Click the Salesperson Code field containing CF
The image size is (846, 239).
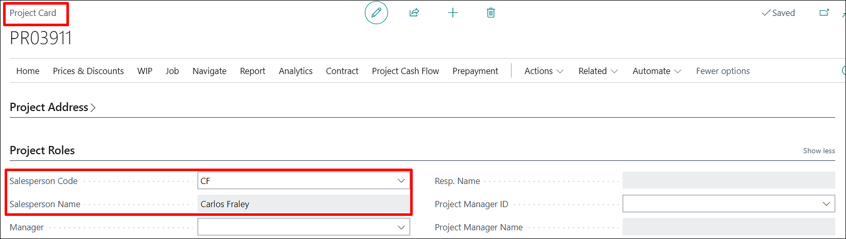[304, 181]
